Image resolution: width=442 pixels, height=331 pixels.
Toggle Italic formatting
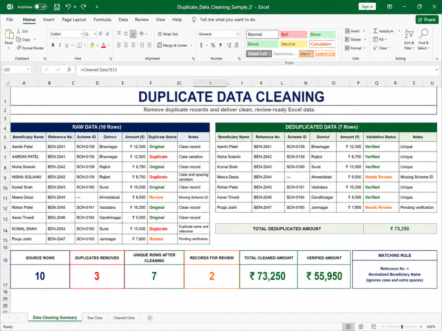coord(60,45)
